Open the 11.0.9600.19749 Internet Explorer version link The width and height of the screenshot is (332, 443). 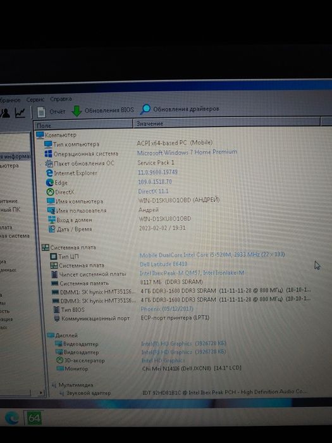[157, 172]
